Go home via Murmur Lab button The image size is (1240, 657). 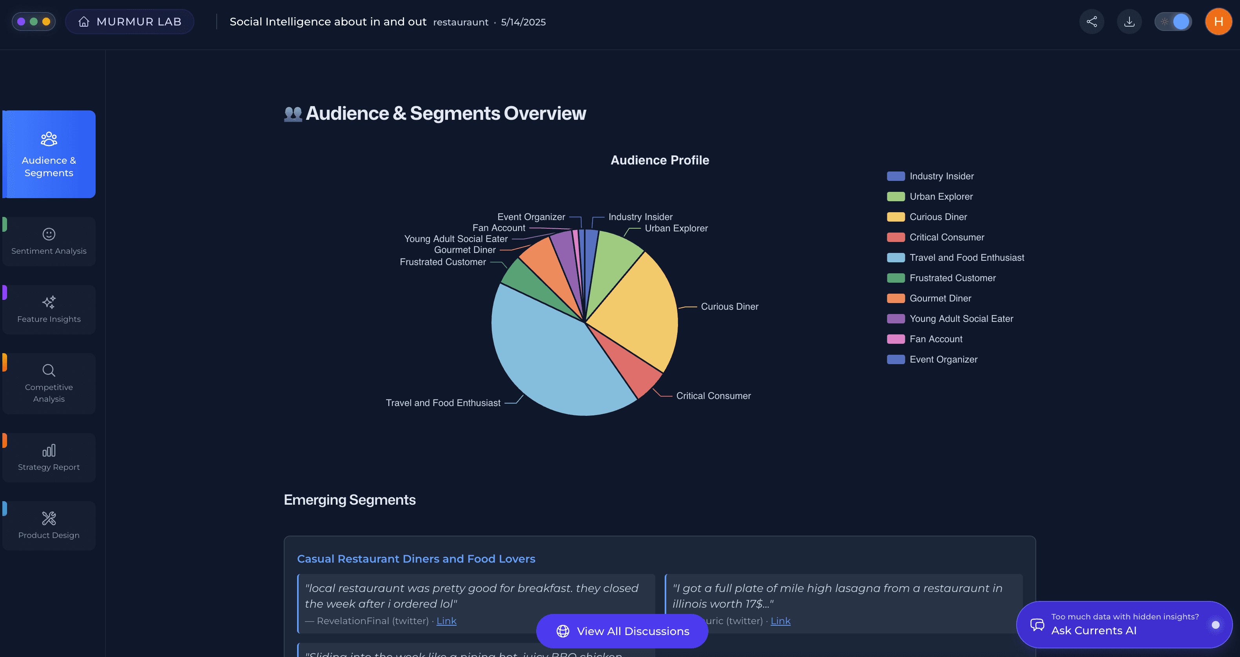click(x=130, y=22)
